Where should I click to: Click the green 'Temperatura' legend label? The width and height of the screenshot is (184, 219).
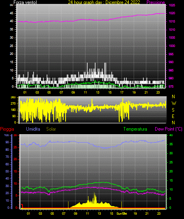pyautogui.click(x=135, y=129)
